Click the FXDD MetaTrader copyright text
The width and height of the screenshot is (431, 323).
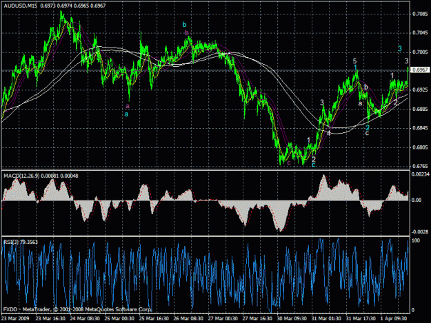(x=77, y=309)
